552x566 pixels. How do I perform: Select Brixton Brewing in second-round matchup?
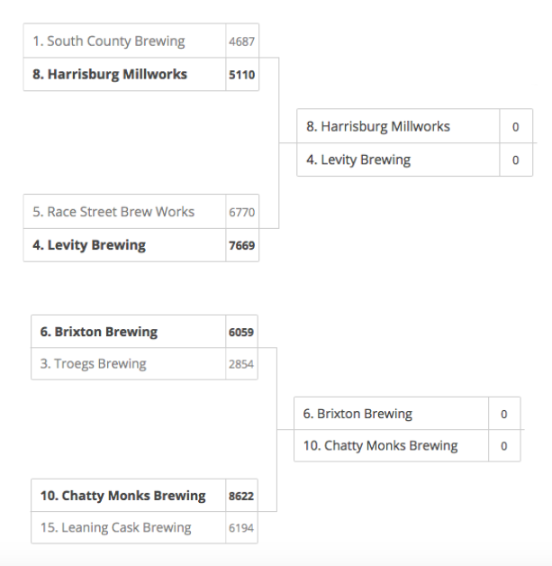click(407, 414)
